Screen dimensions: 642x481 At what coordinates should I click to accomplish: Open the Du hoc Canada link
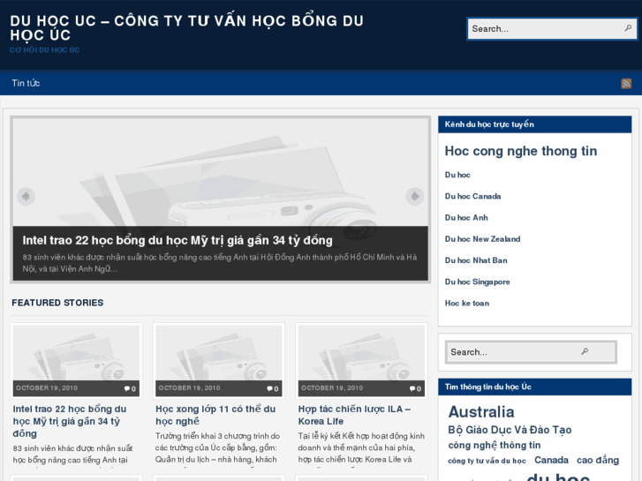click(473, 196)
